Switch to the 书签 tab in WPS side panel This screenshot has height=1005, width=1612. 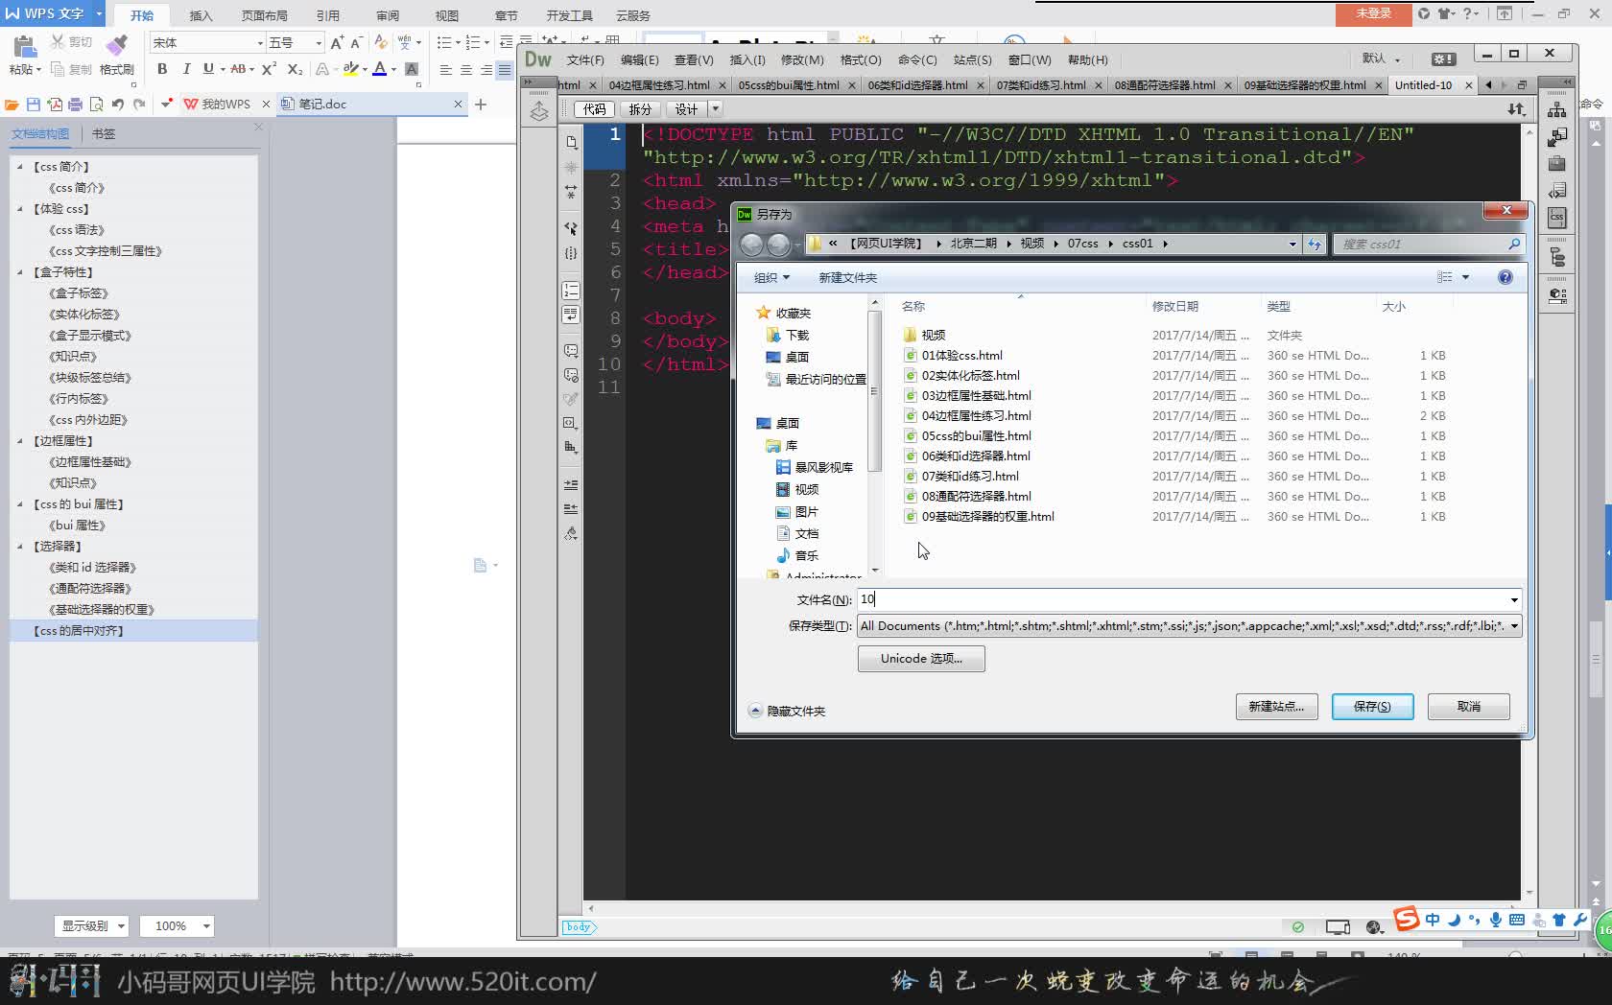point(104,133)
